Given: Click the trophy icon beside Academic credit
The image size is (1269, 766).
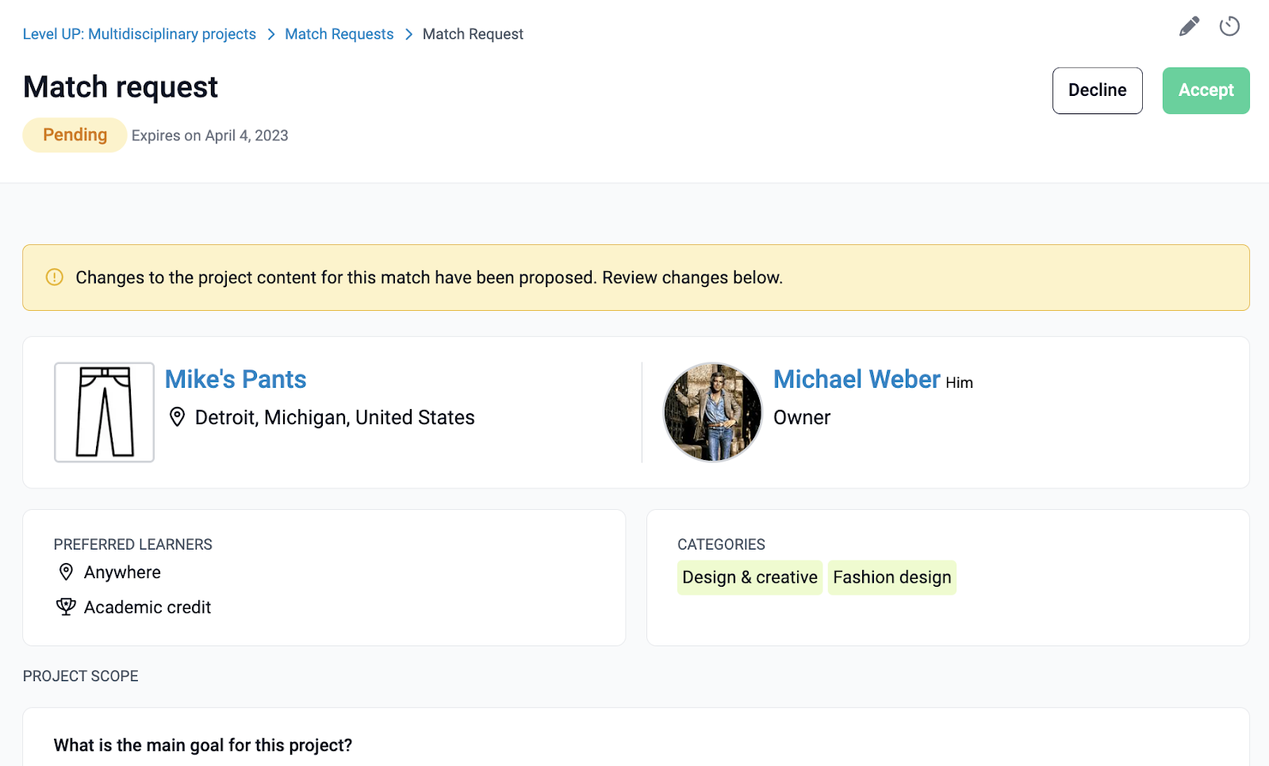Looking at the screenshot, I should [x=66, y=607].
